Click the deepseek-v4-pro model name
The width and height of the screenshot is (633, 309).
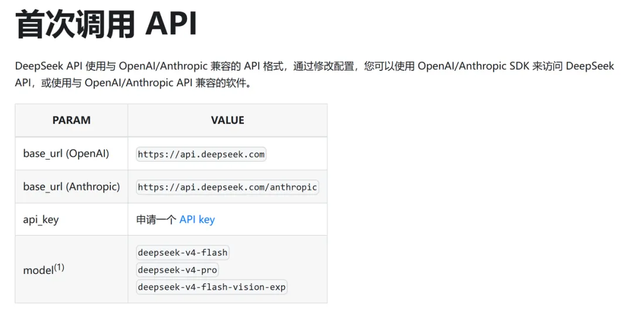177,270
